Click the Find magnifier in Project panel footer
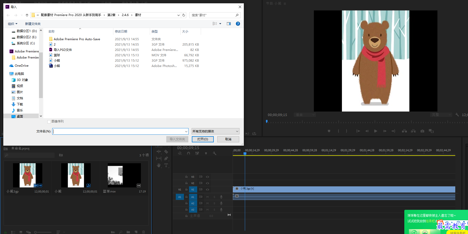 tap(121, 232)
